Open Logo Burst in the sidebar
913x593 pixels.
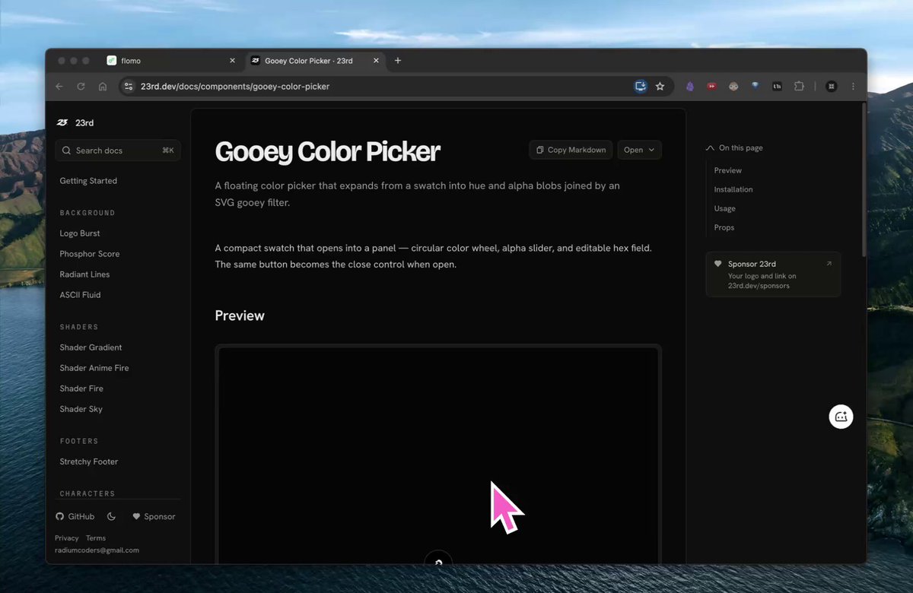(80, 233)
